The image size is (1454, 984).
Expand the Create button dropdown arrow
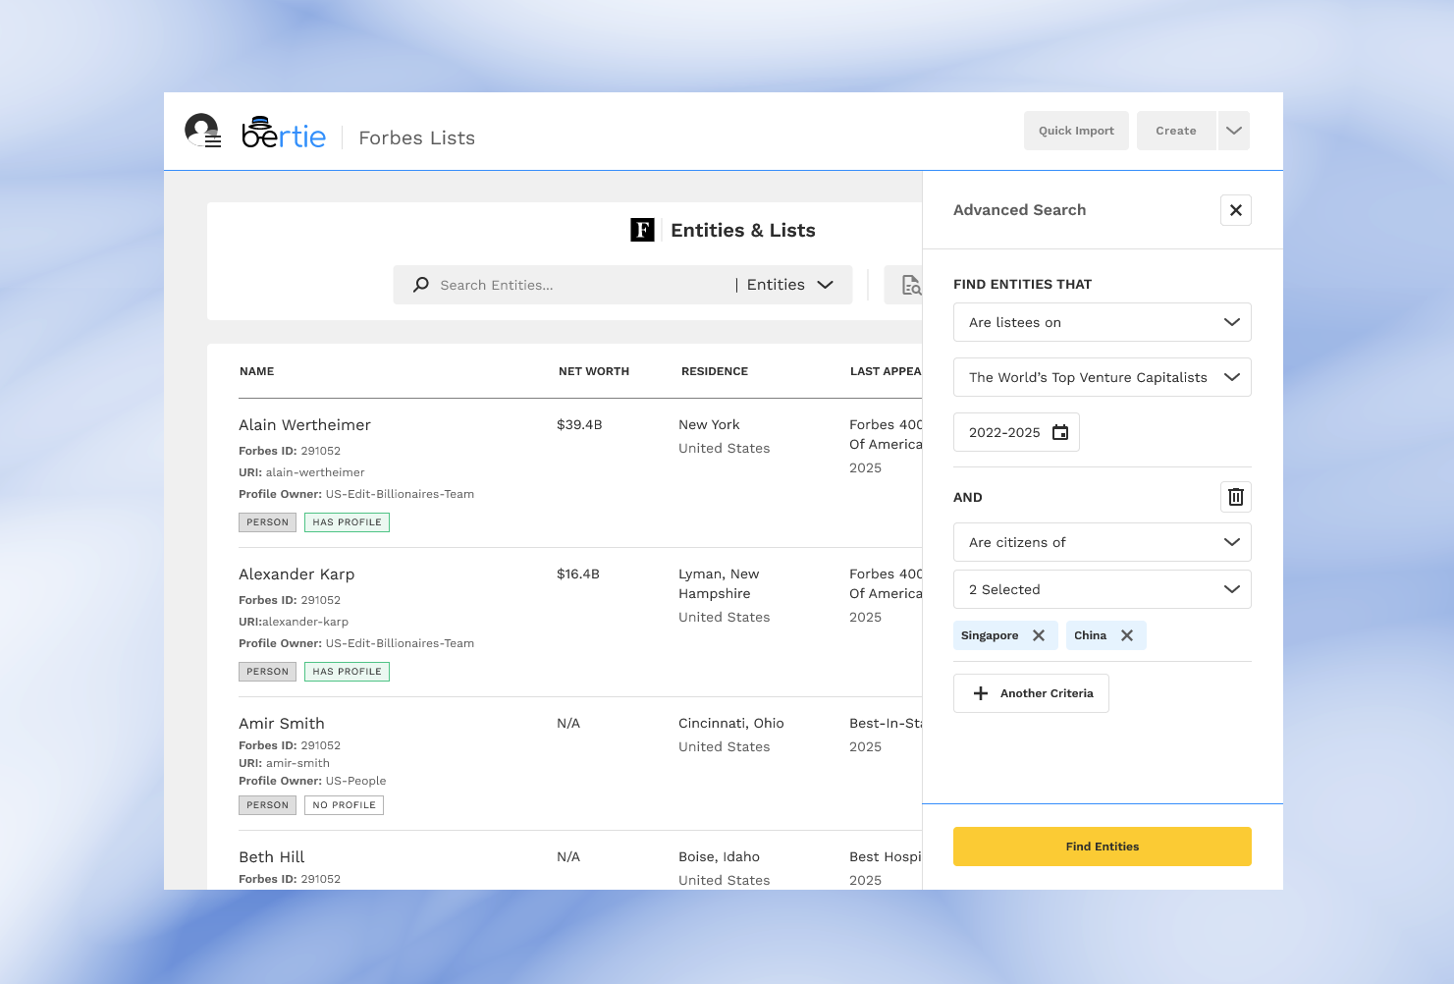click(x=1234, y=131)
